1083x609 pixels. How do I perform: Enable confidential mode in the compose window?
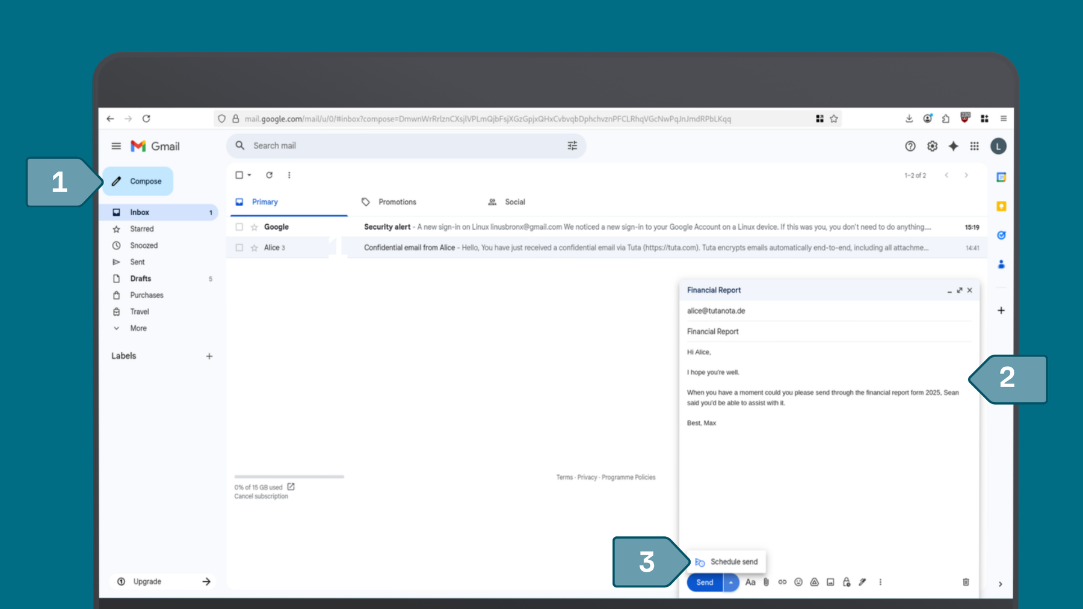(x=846, y=582)
